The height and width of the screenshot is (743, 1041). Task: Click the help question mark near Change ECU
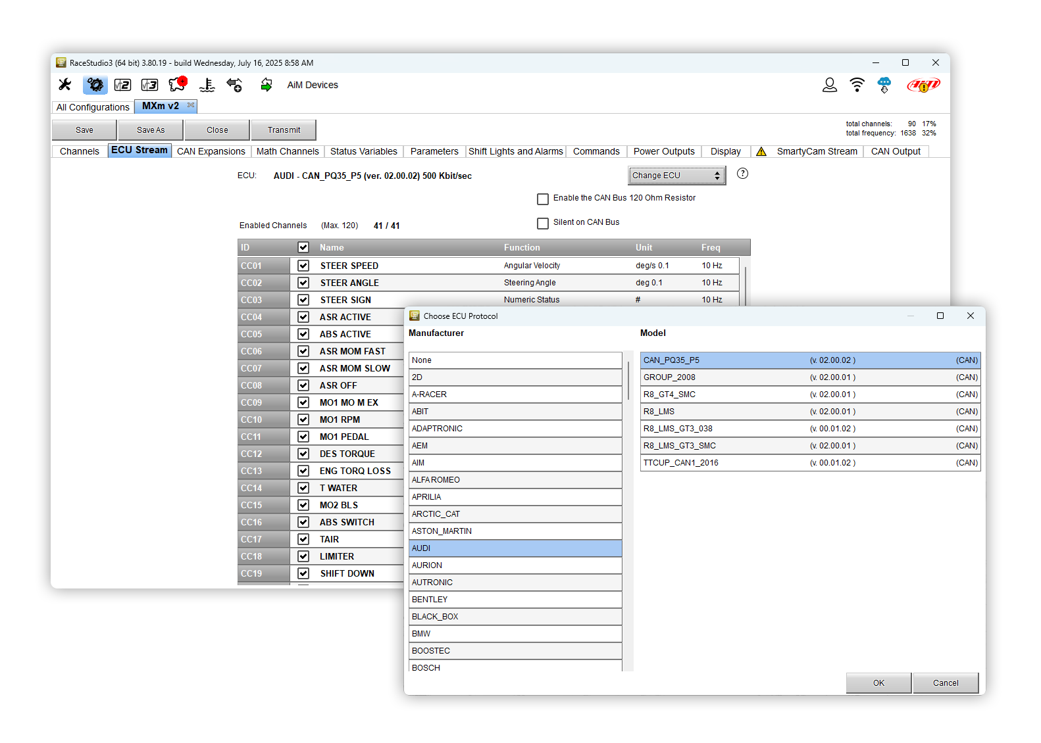click(742, 174)
